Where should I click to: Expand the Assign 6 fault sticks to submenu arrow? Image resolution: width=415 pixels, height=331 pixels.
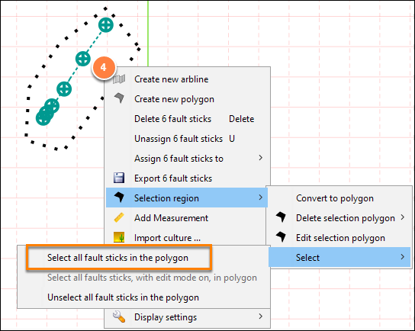(261, 158)
